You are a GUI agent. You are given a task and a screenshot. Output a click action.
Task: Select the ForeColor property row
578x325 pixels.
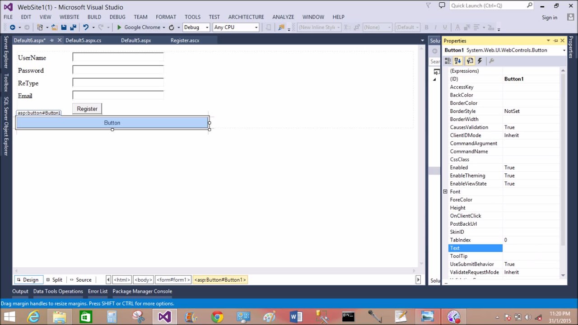(x=504, y=200)
